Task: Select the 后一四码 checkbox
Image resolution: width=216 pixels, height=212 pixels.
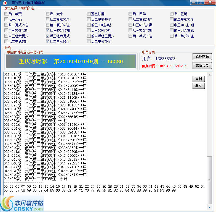Action: (x=130, y=14)
